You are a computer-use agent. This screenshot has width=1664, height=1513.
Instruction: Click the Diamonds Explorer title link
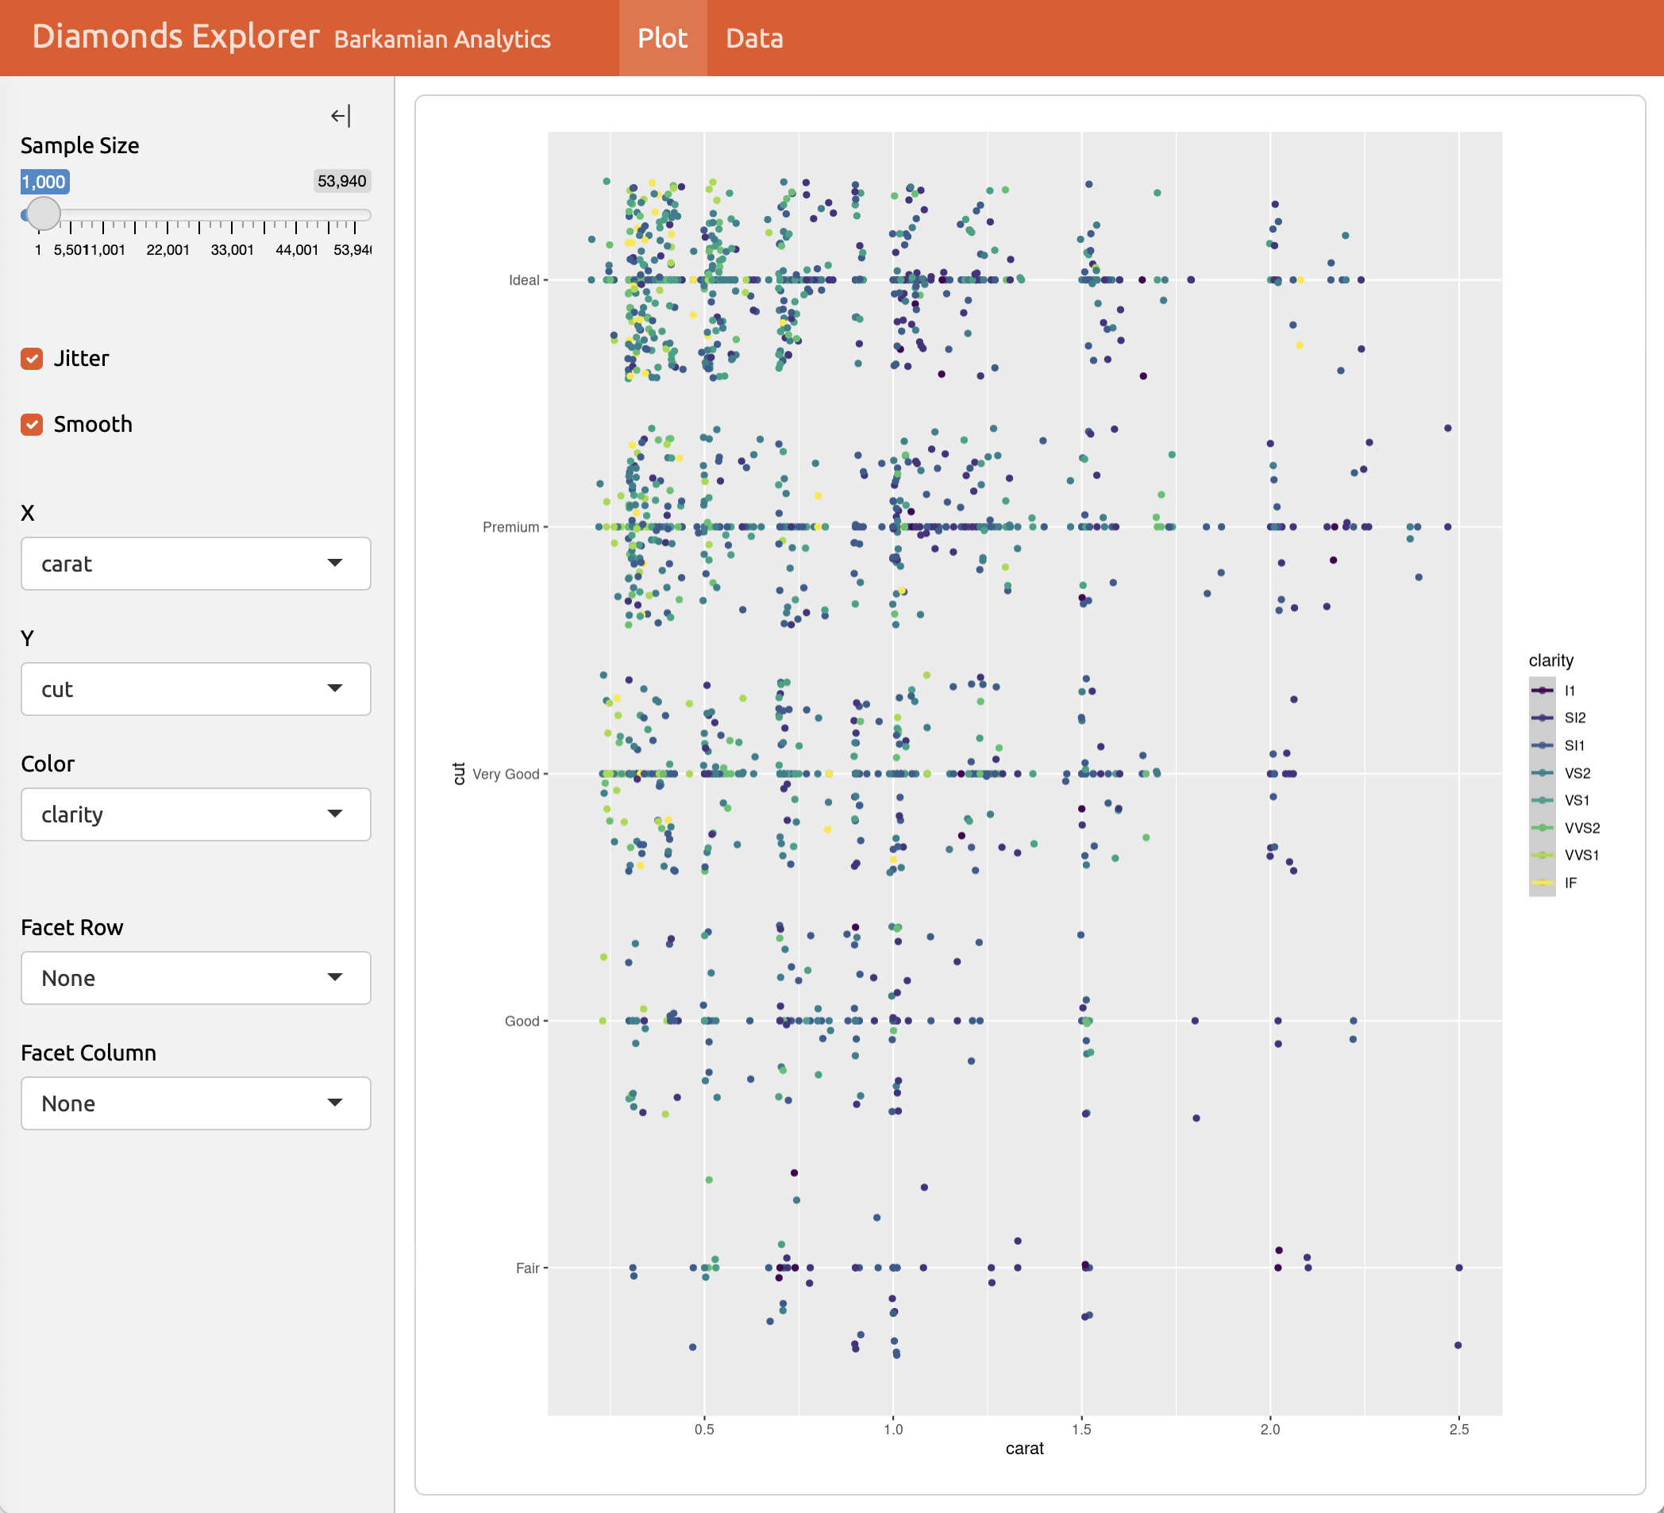click(x=175, y=37)
